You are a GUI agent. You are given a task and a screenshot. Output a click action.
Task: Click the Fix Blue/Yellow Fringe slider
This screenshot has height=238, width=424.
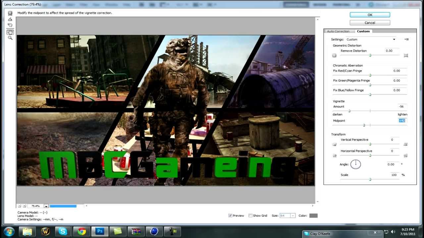pyautogui.click(x=370, y=95)
